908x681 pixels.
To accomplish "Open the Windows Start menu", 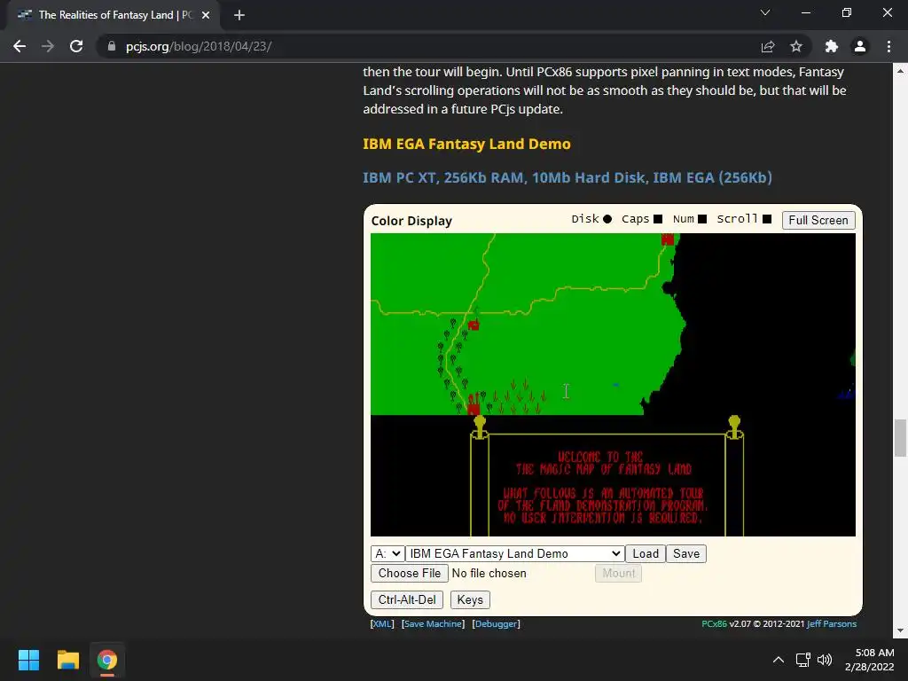I will point(28,660).
